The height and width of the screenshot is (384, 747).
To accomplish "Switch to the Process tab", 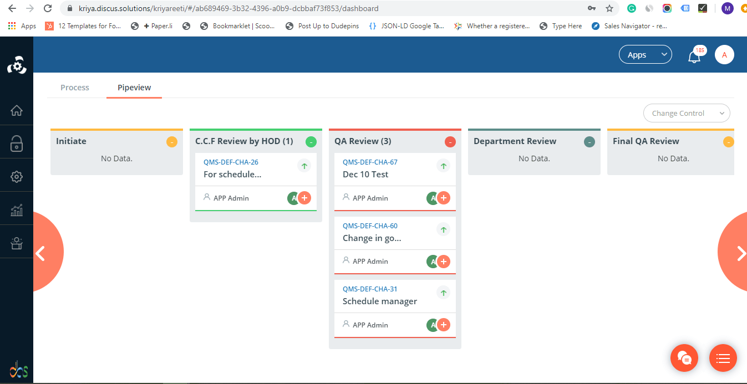I will (x=74, y=87).
